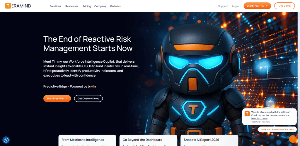Click the Live Demo button
The width and height of the screenshot is (300, 146).
pos(284,6)
